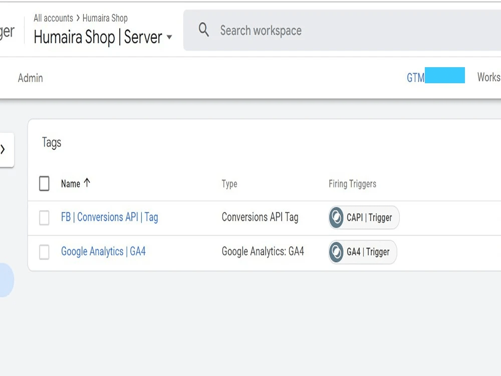The height and width of the screenshot is (376, 501).
Task: Click inside the Search workspace field
Action: [x=276, y=31]
